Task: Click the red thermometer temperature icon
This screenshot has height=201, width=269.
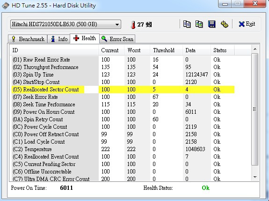Action: 133,25
